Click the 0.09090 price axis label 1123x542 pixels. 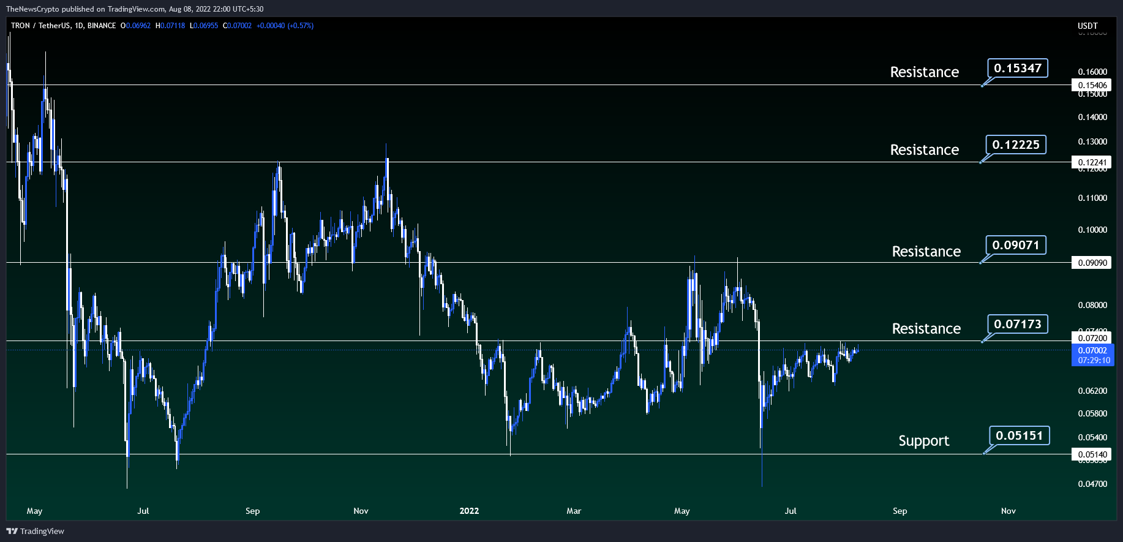[x=1092, y=263]
